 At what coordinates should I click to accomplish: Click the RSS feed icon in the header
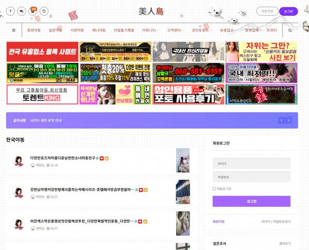tap(33, 11)
